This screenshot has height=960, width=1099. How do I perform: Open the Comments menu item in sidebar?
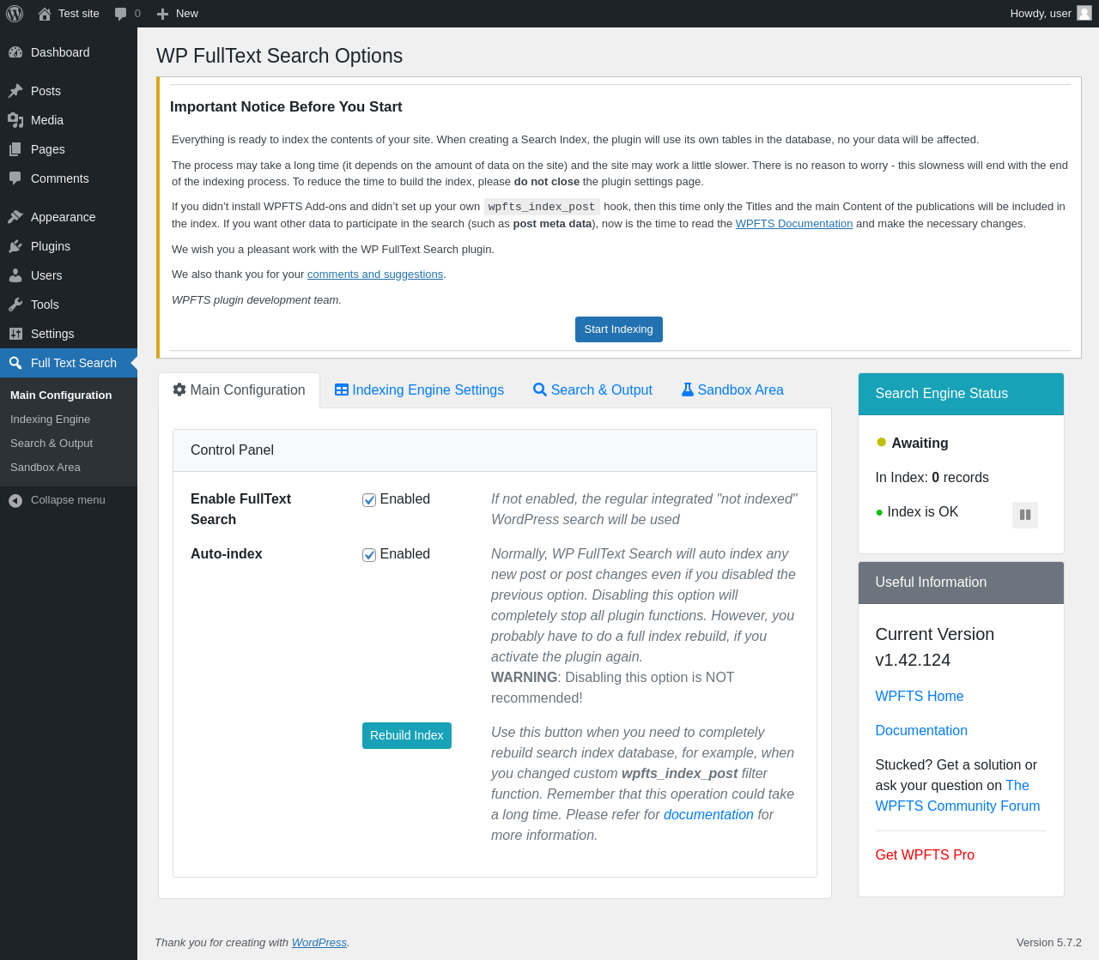[x=69, y=178]
